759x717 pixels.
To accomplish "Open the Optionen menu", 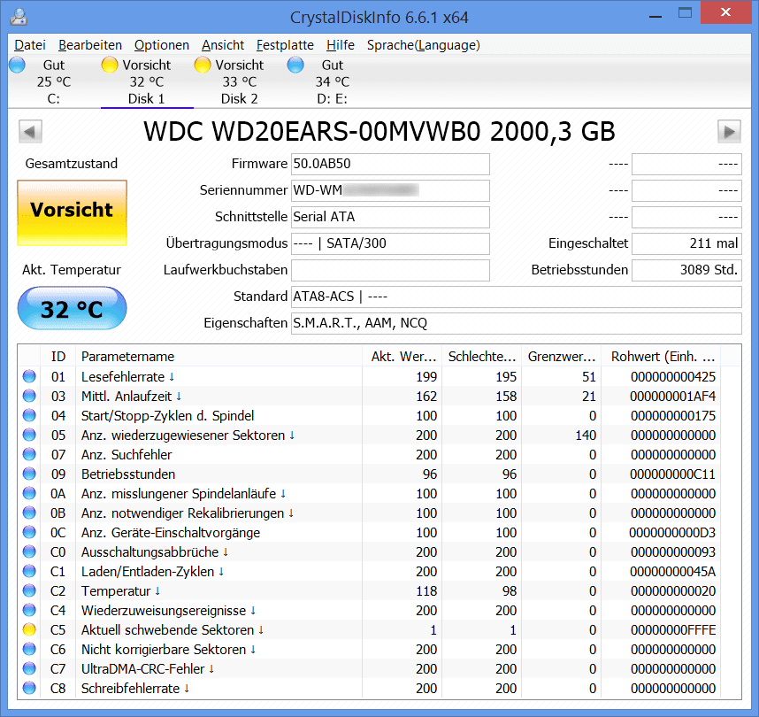I will [x=162, y=45].
